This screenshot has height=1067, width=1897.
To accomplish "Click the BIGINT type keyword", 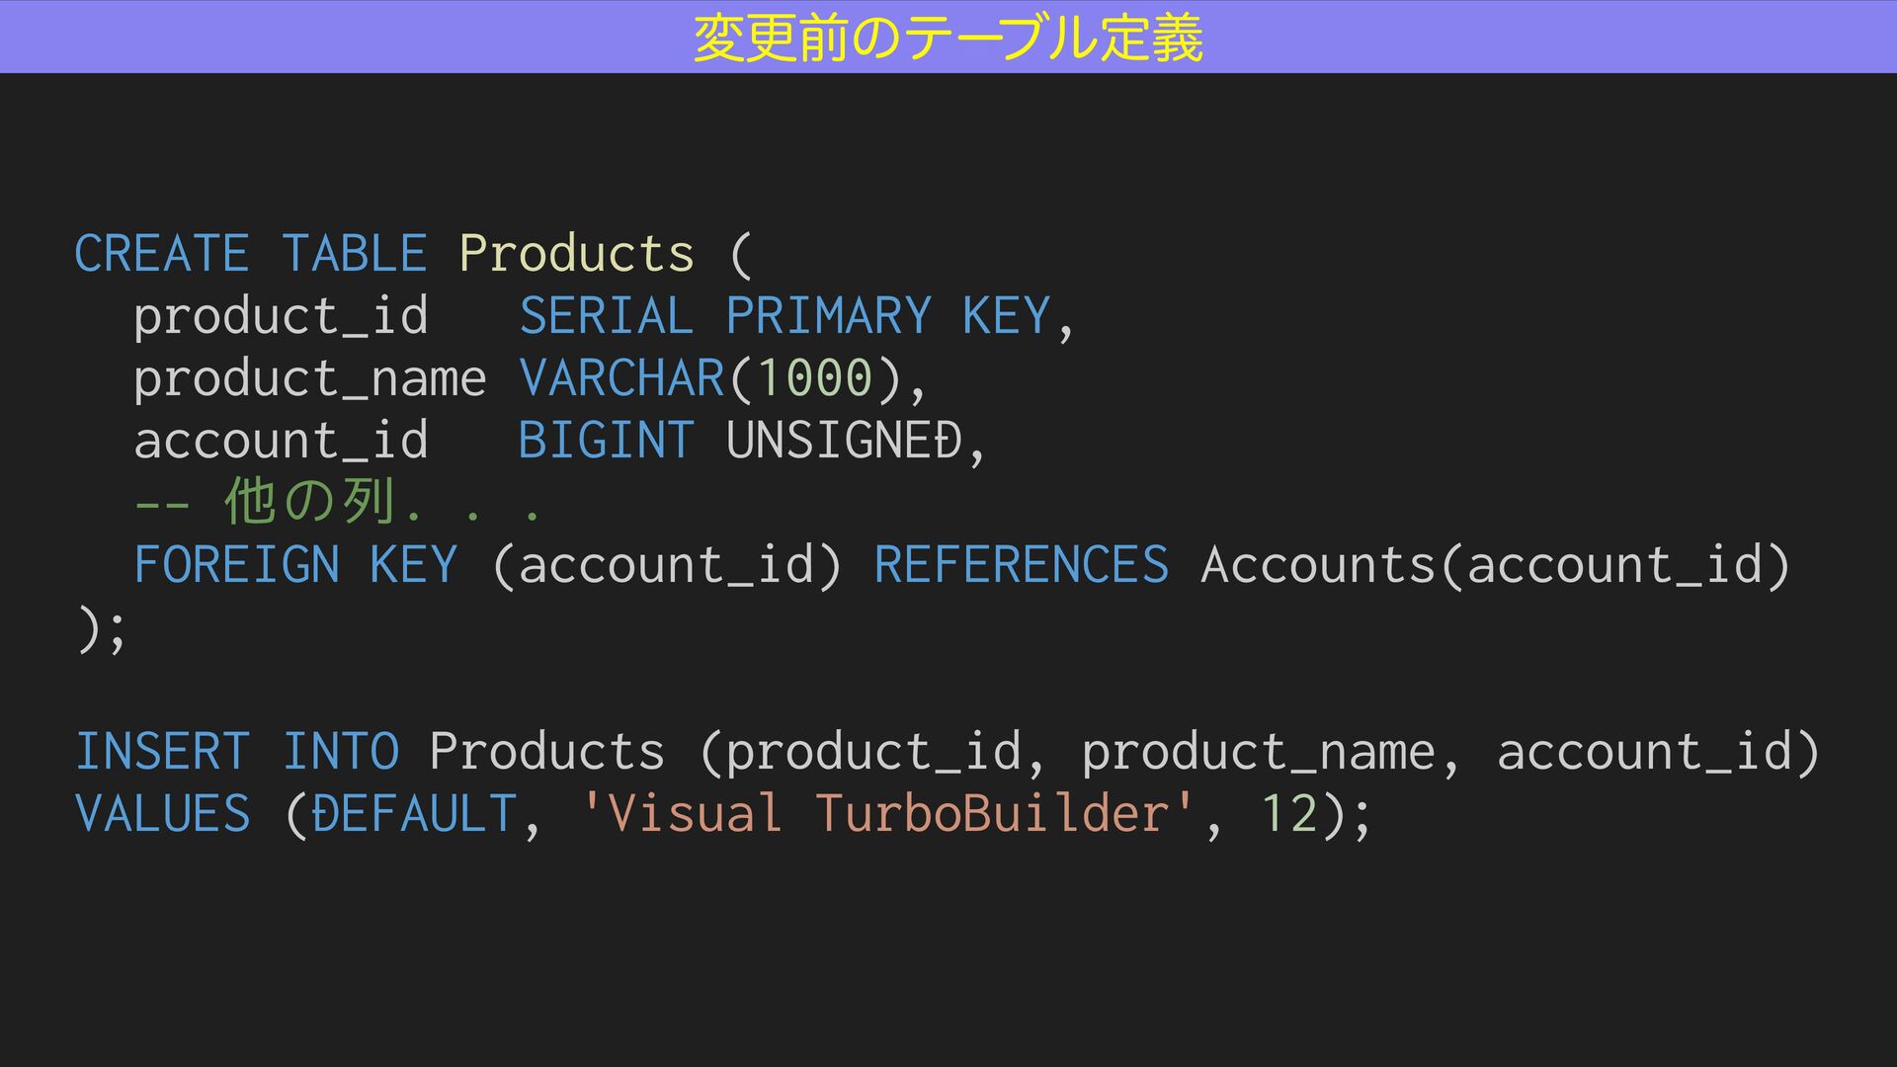I will click(x=606, y=441).
